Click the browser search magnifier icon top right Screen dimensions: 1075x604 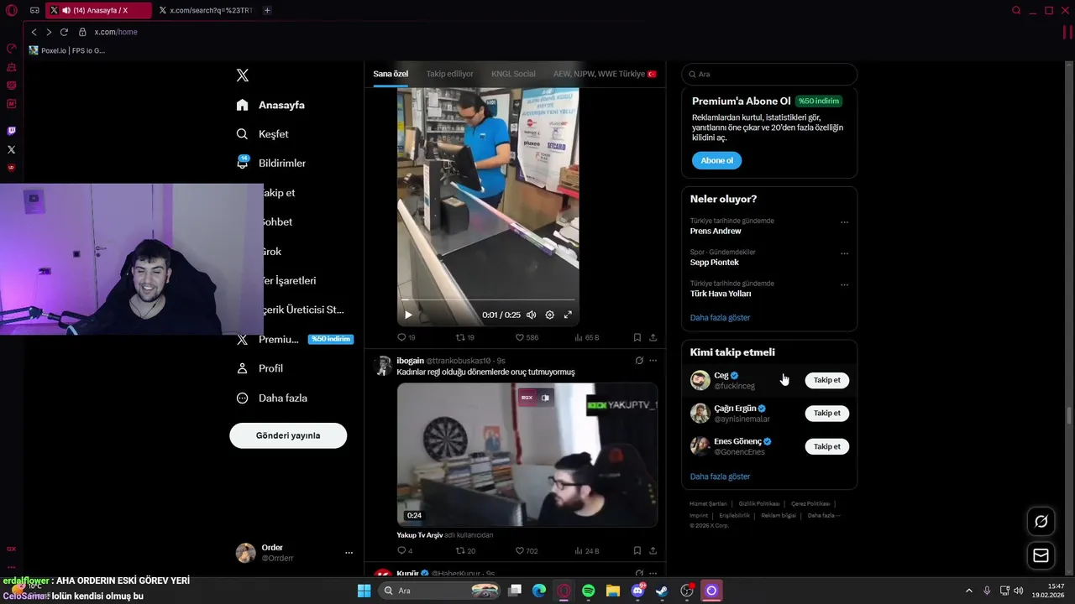[1016, 10]
